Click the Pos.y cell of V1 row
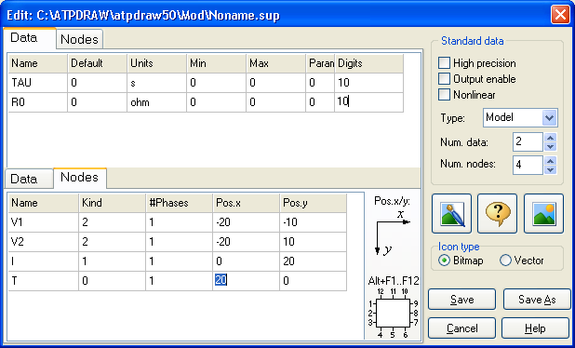 [314, 221]
